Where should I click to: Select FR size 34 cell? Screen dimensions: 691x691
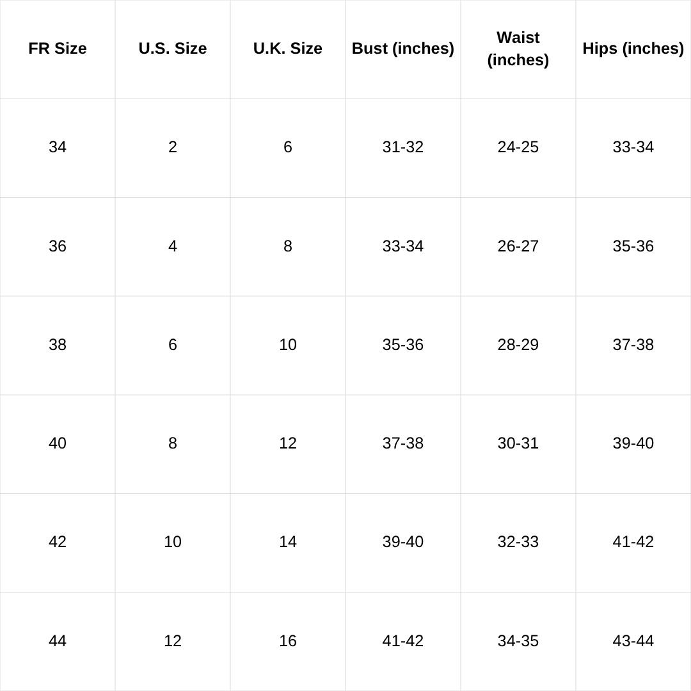tap(58, 147)
